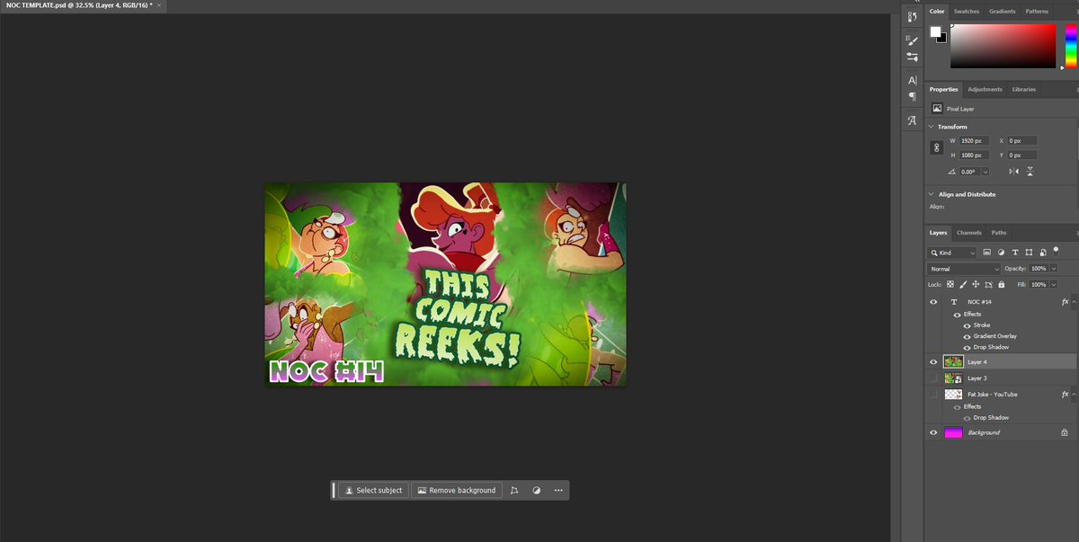
Task: Filter layers by Kind using type layer icon
Action: (1014, 253)
